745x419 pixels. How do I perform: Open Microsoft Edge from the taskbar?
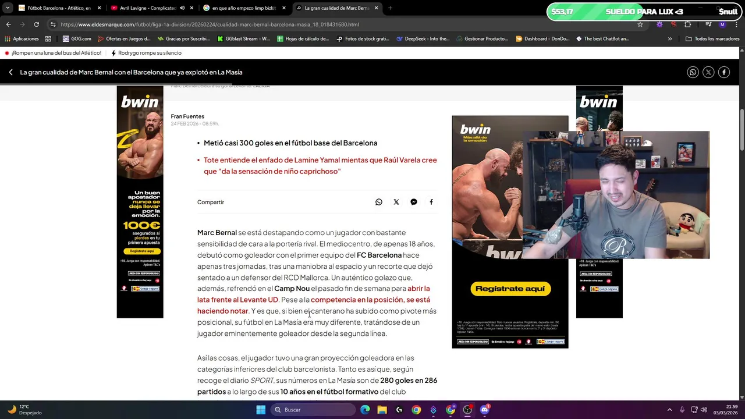[365, 410]
